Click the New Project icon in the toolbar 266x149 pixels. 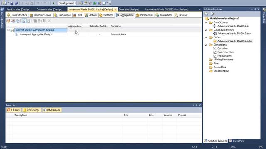pyautogui.click(x=5, y=3)
